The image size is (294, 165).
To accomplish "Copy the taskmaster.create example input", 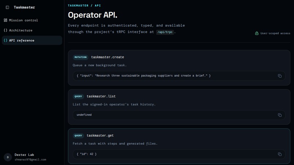I will click(x=279, y=76).
